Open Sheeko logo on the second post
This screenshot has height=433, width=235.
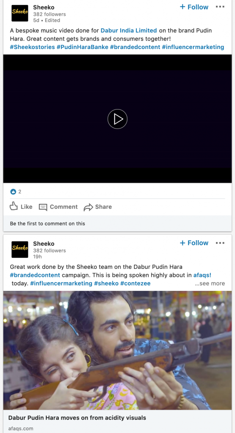pos(19,249)
